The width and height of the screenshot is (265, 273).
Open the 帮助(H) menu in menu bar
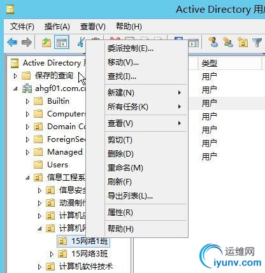(129, 27)
